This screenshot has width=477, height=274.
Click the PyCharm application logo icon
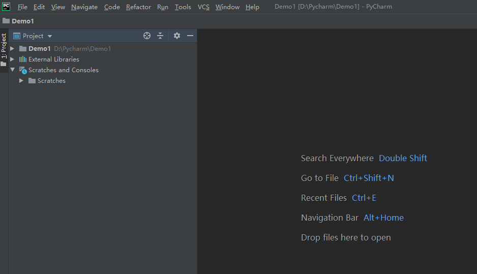pos(6,7)
